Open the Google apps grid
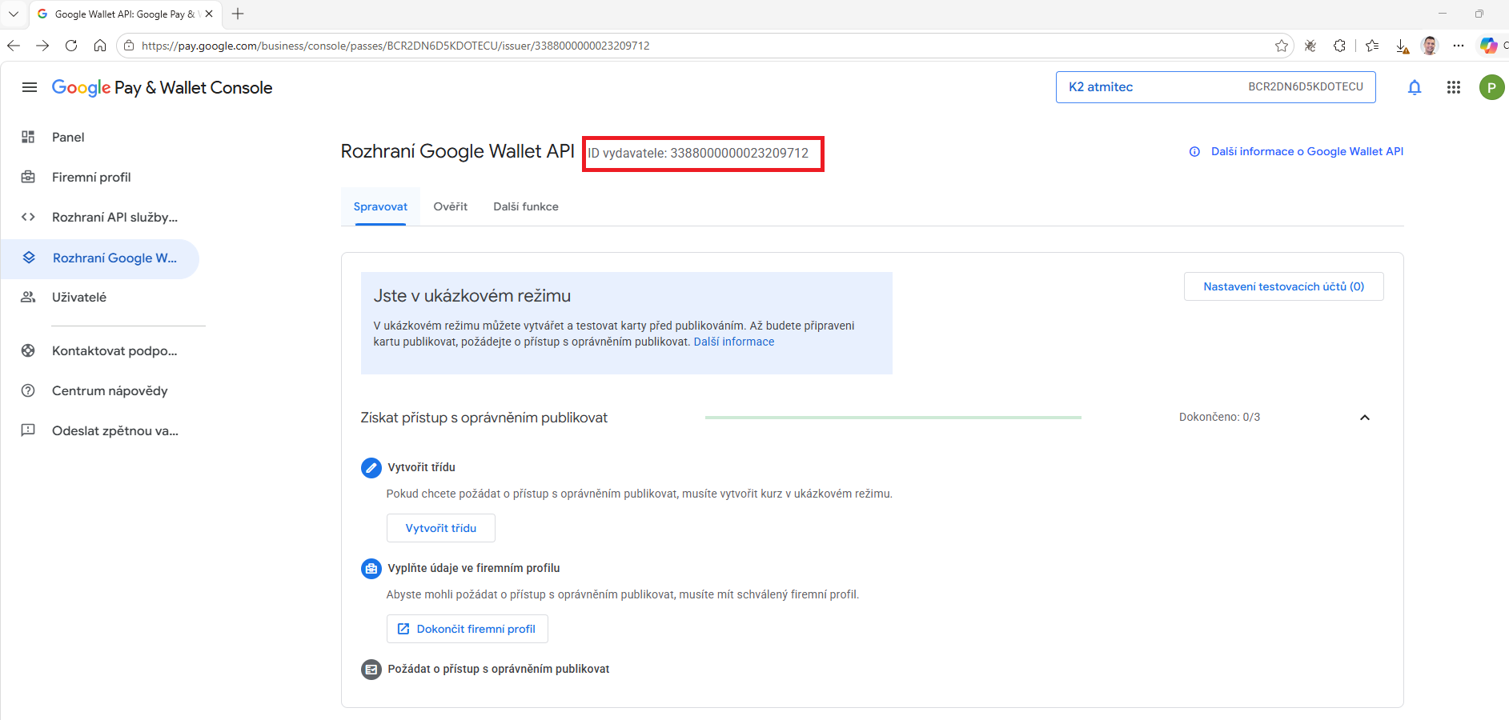 coord(1454,87)
